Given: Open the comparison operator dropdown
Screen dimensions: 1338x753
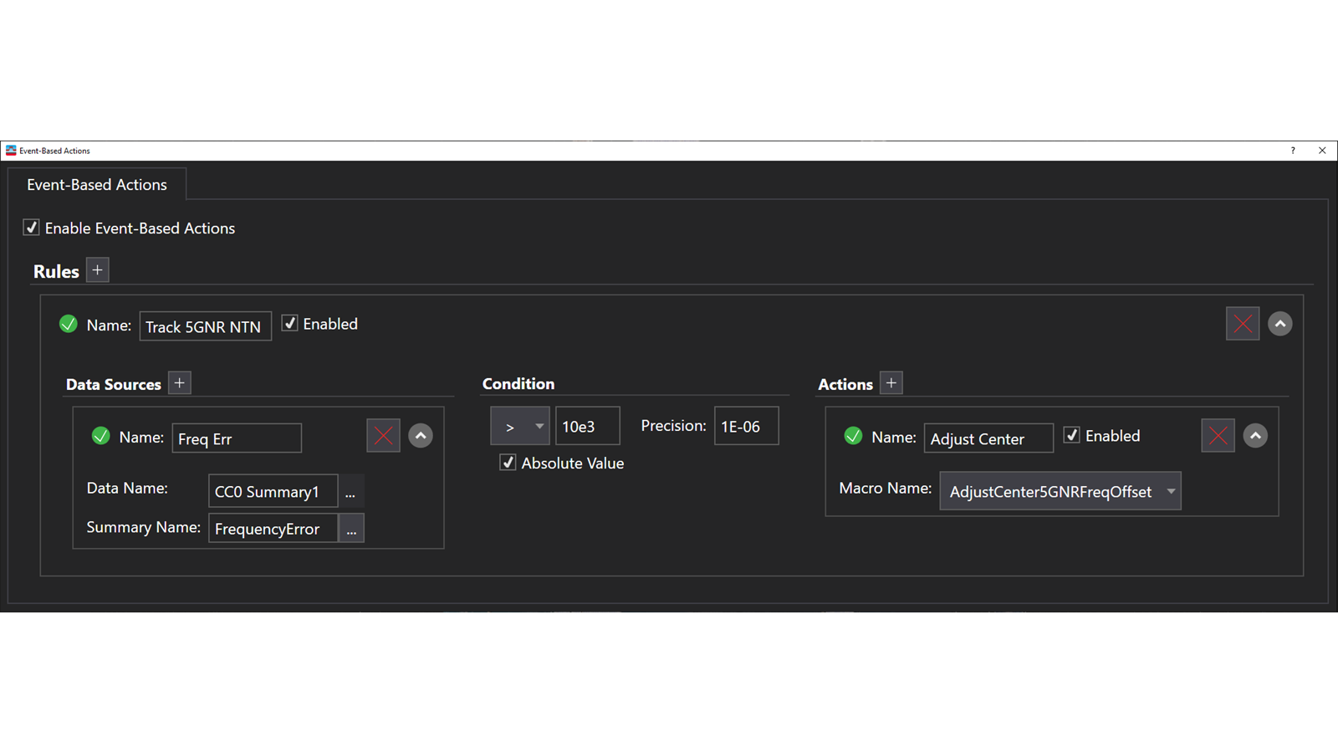Looking at the screenshot, I should pos(519,425).
